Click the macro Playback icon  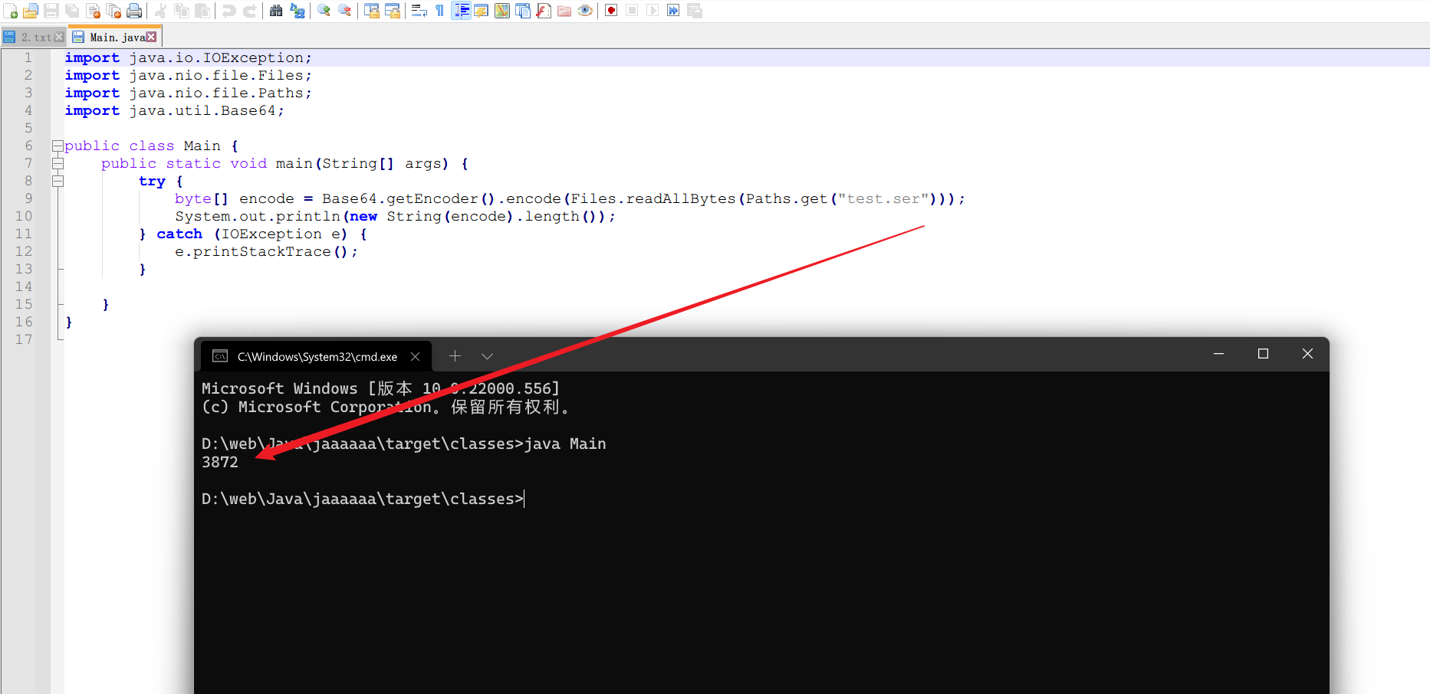pos(653,11)
